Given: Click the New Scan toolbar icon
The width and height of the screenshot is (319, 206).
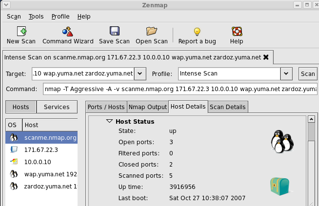Looking at the screenshot, I should click(21, 31).
